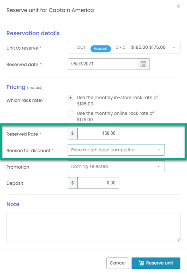Click the blue Vacant badge
This screenshot has width=187, height=275.
[x=100, y=49]
